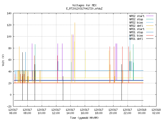Select the filename E_RT20120317041720.sfduZ
This screenshot has height=120, width=161.
[x=84, y=8]
